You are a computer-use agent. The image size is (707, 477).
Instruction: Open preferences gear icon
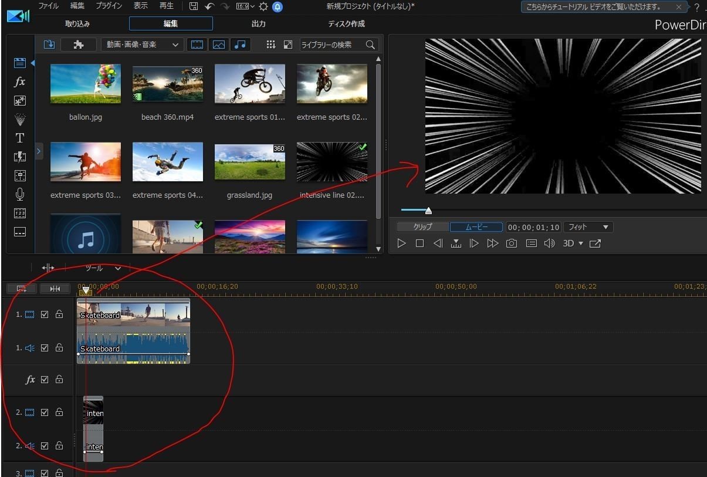pyautogui.click(x=263, y=6)
